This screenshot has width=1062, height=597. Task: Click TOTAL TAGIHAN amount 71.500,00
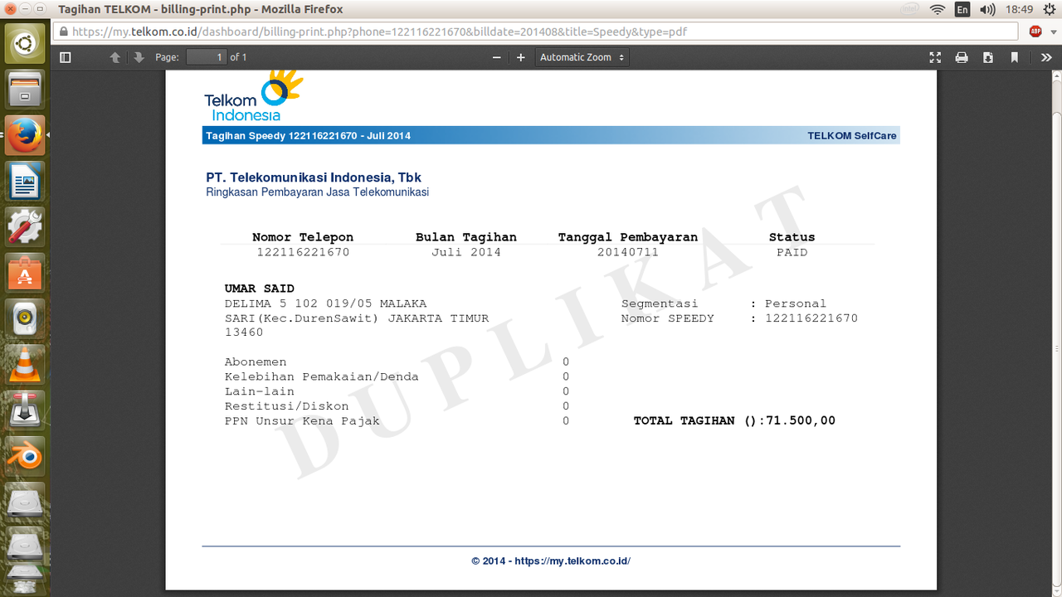click(x=800, y=420)
